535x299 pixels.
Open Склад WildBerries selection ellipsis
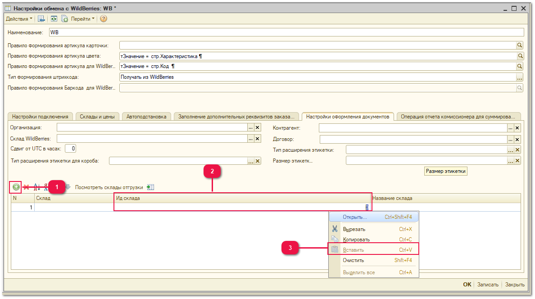(251, 139)
